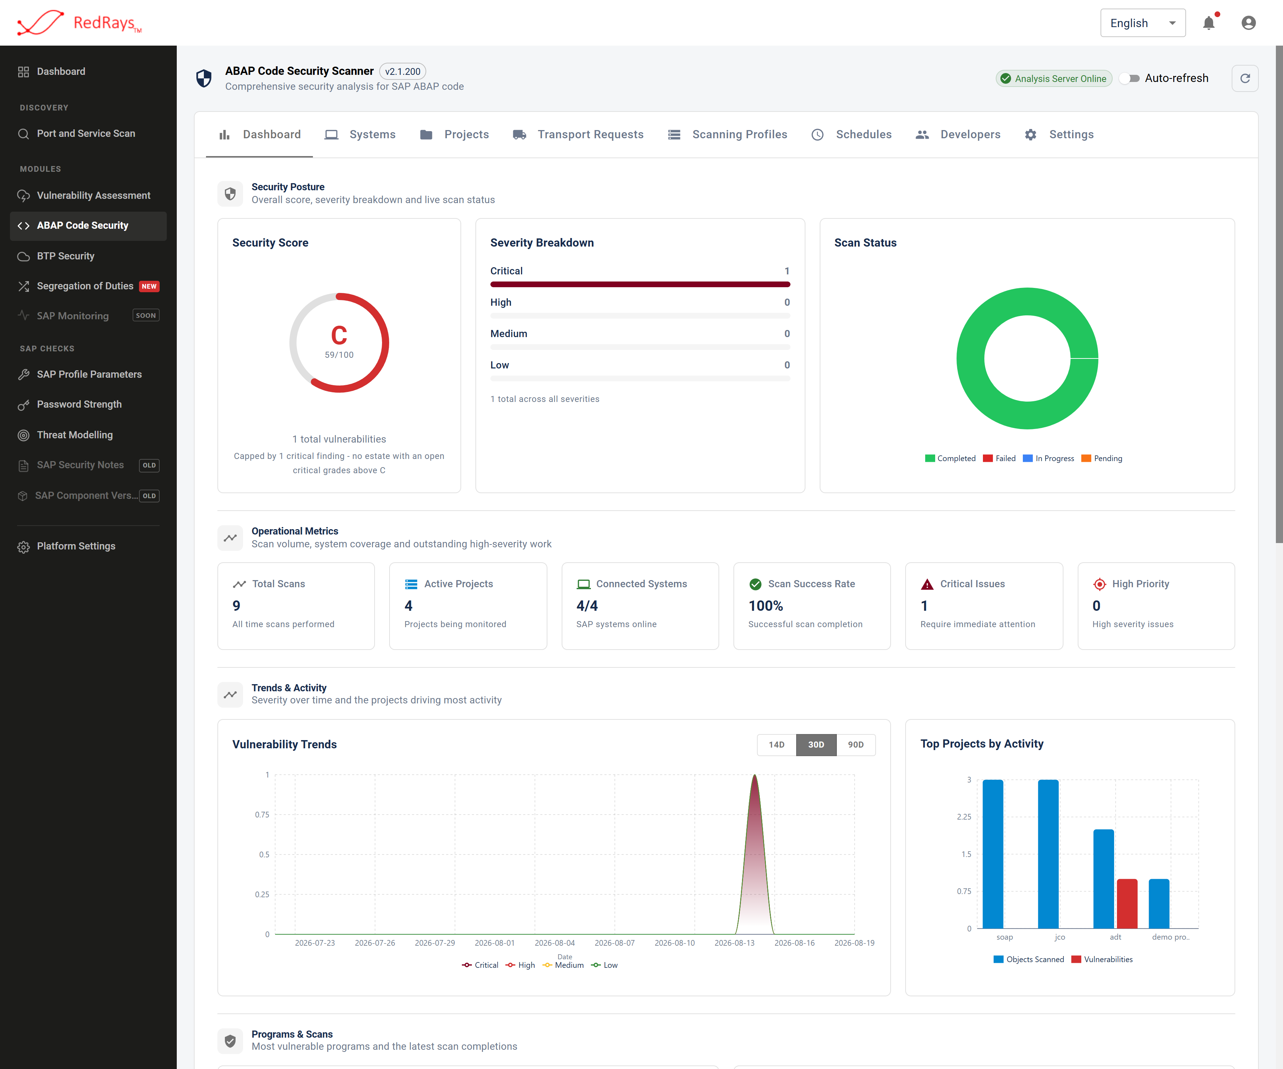Viewport: 1283px width, 1069px height.
Task: Click the Critical Issues warning triangle icon
Action: pos(927,584)
